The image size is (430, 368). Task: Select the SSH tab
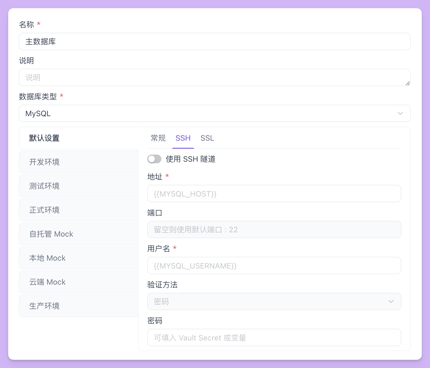point(183,138)
